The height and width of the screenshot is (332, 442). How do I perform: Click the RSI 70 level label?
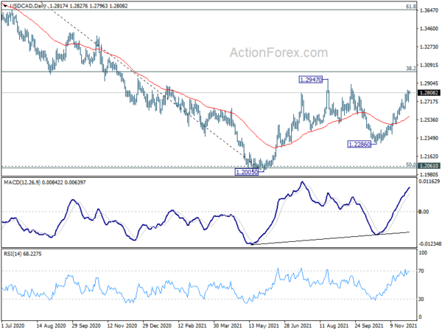pyautogui.click(x=421, y=272)
